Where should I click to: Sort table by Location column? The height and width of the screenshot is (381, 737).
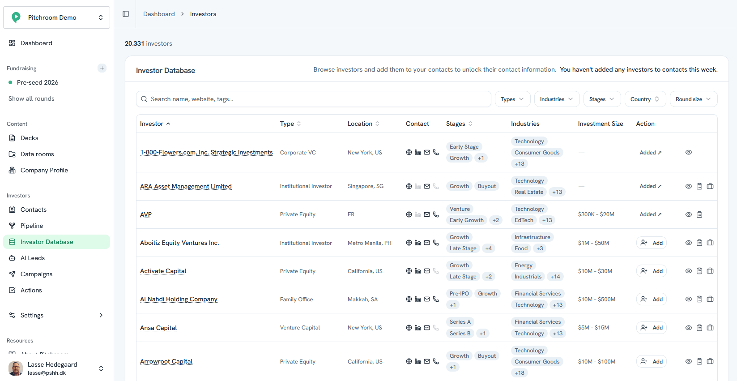(363, 124)
